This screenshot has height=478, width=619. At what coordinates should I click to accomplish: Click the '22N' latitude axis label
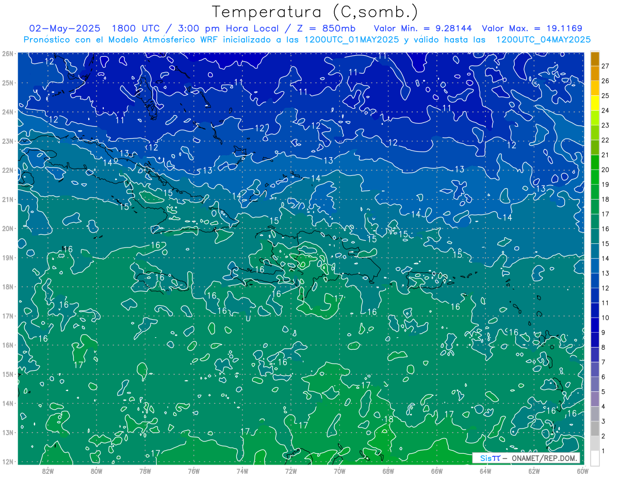7,170
